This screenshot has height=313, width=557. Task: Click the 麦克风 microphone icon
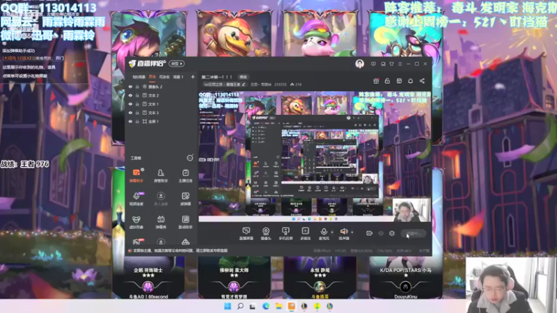click(x=324, y=232)
